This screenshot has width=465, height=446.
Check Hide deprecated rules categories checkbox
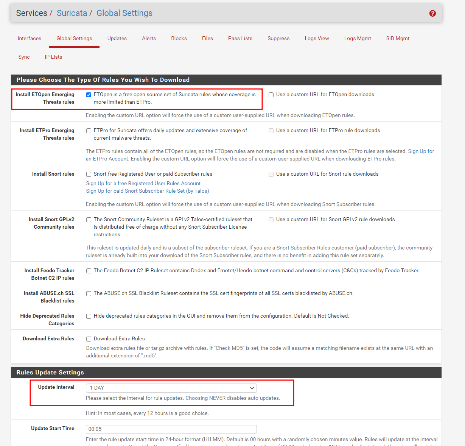(x=89, y=316)
